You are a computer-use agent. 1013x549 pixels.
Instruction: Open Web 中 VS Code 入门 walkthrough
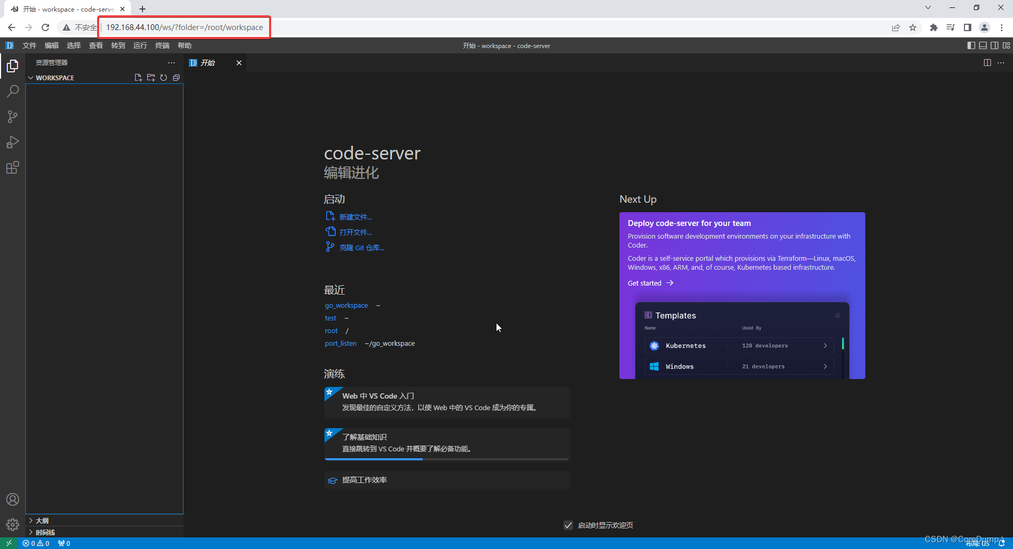click(447, 403)
